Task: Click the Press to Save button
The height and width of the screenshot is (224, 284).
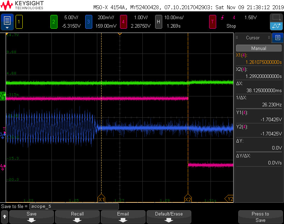Action: [260, 217]
